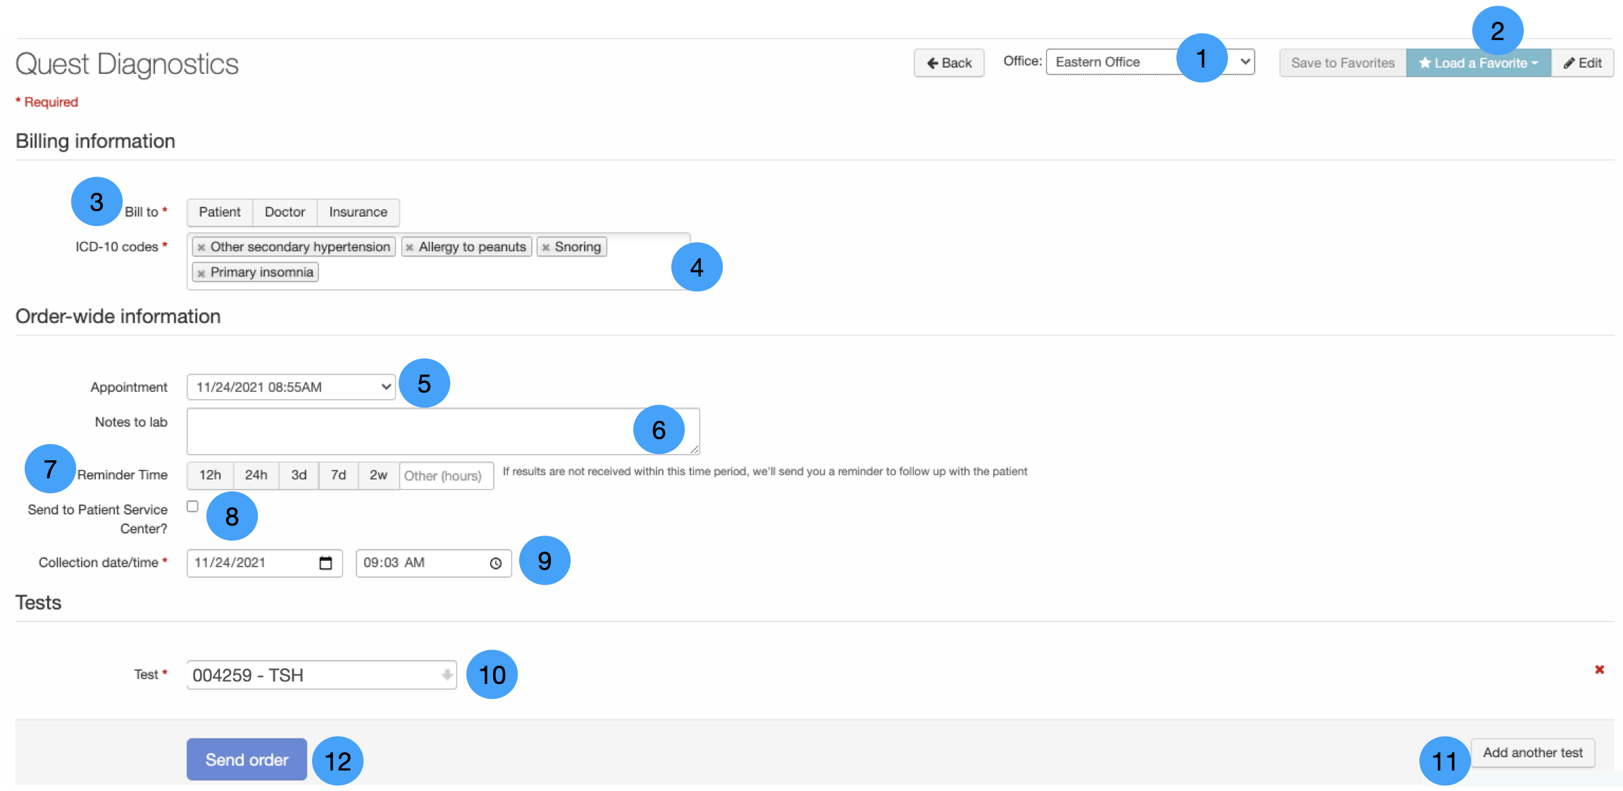Screen dimensions: 1623x791
Task: Click the Edit pencil button
Action: pos(1583,63)
